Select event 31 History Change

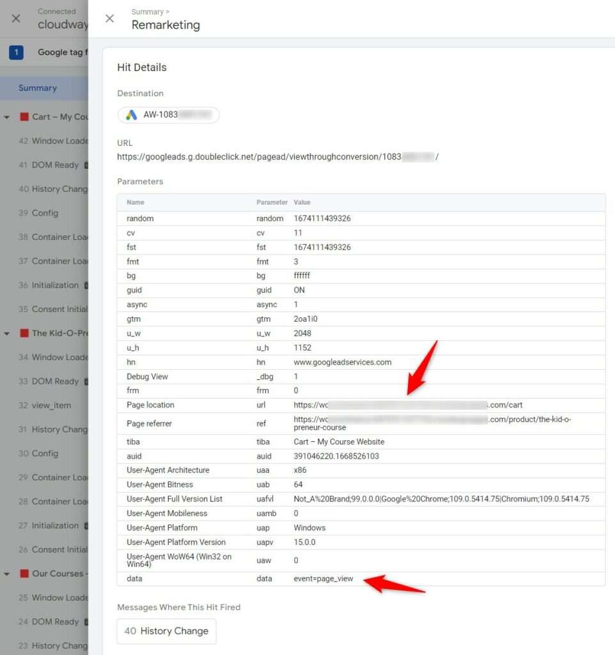coord(53,429)
